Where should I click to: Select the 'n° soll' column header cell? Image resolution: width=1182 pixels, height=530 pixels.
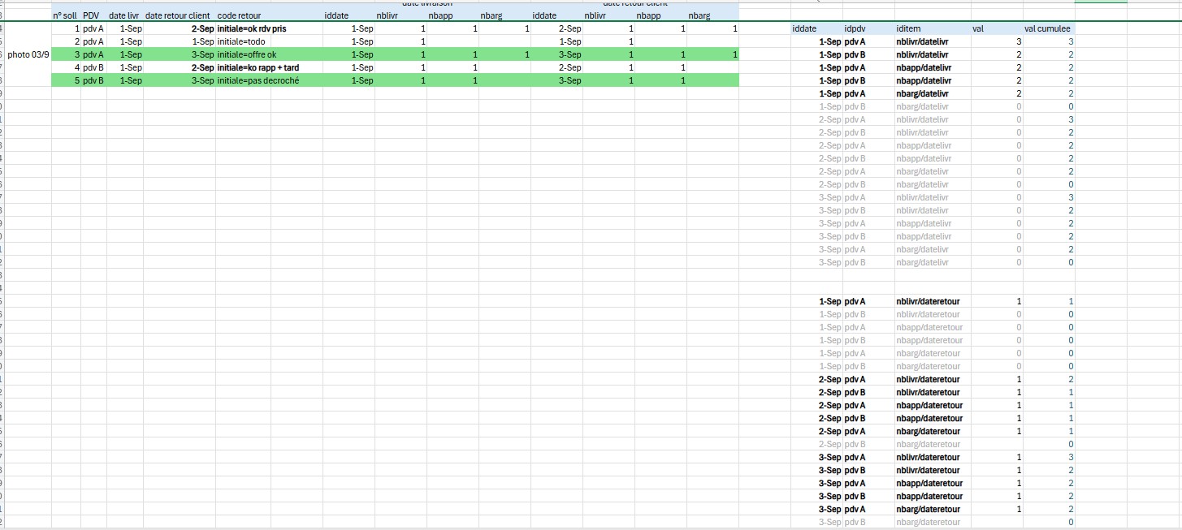(x=65, y=15)
